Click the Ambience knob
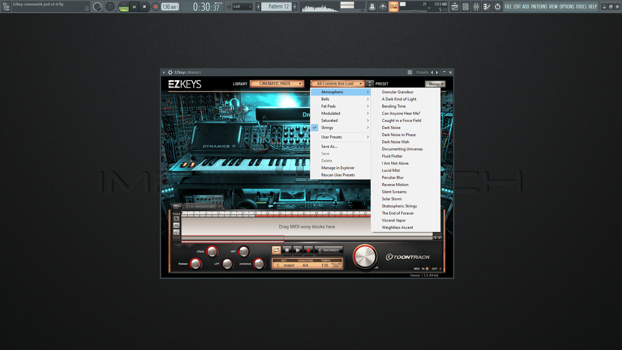 259,263
